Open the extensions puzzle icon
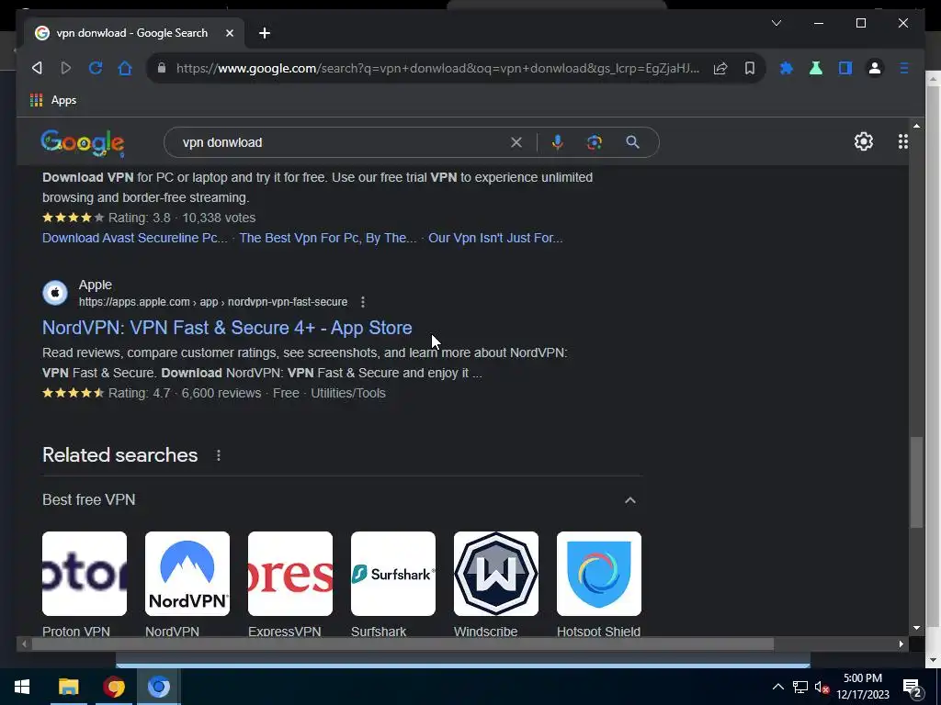Viewport: 941px width, 705px height. point(787,68)
